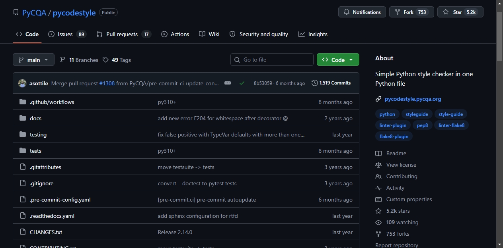
Task: Select the linter-plugin topic tag
Action: (393, 125)
